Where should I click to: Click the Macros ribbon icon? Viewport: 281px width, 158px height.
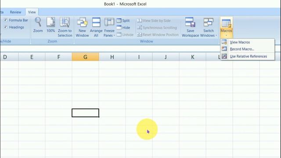click(226, 23)
